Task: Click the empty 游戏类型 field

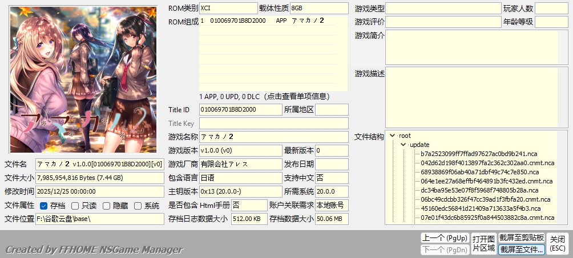Action: coord(443,9)
